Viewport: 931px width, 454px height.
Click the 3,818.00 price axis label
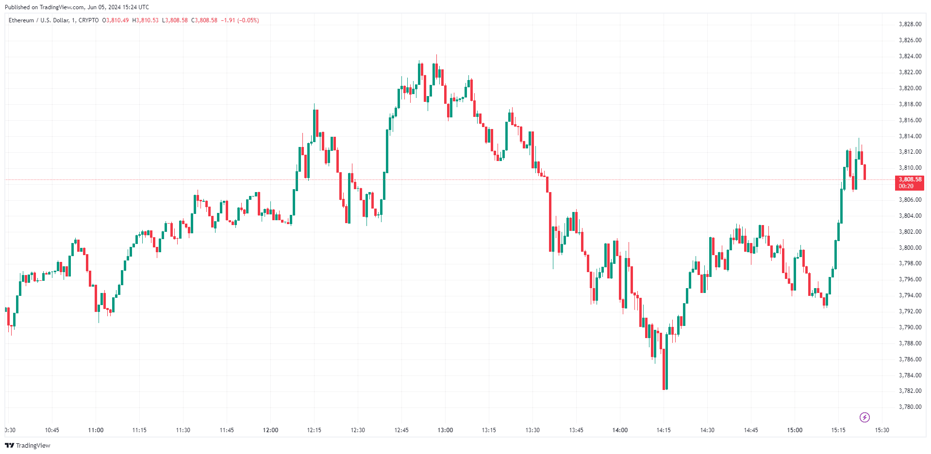point(910,104)
